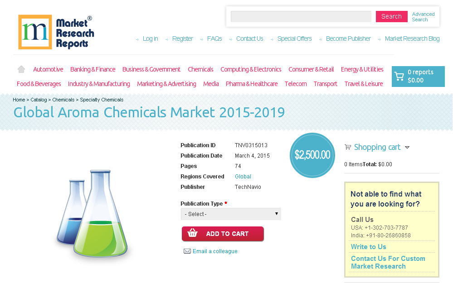Click the dropdown arrow on the Select box
Image resolution: width=453 pixels, height=298 pixels.
pos(276,214)
